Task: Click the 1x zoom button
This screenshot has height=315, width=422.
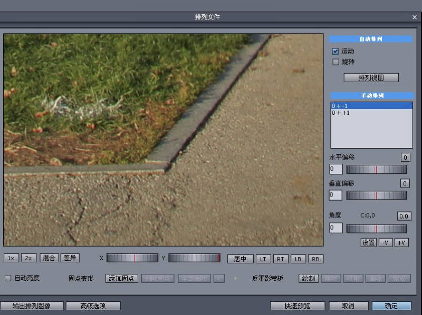Action: coord(11,258)
